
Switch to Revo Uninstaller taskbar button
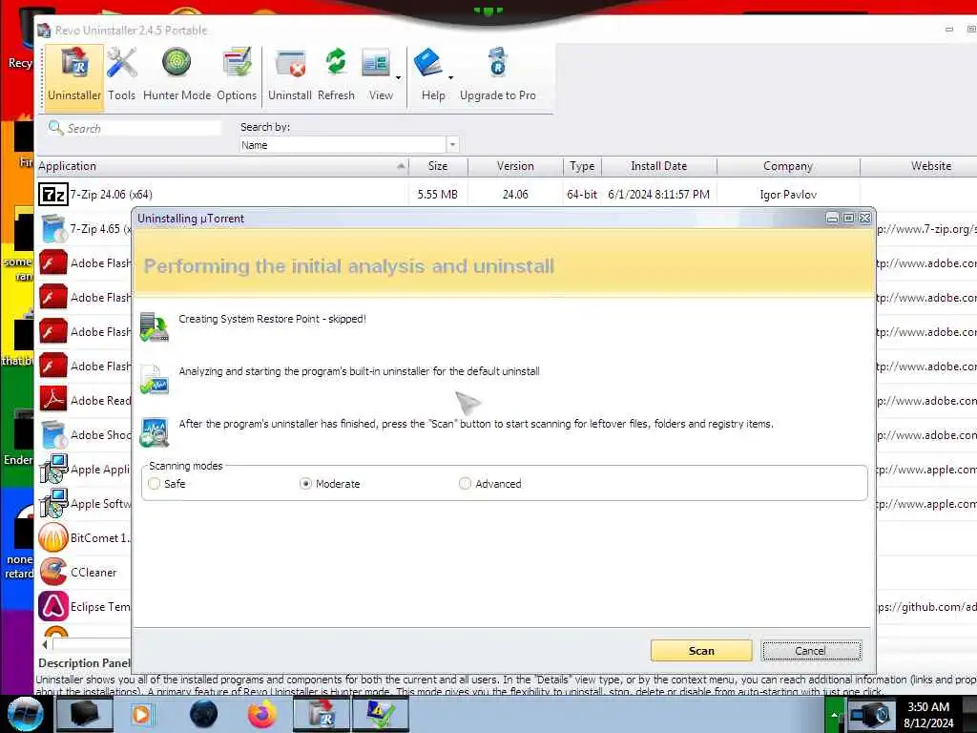point(321,714)
